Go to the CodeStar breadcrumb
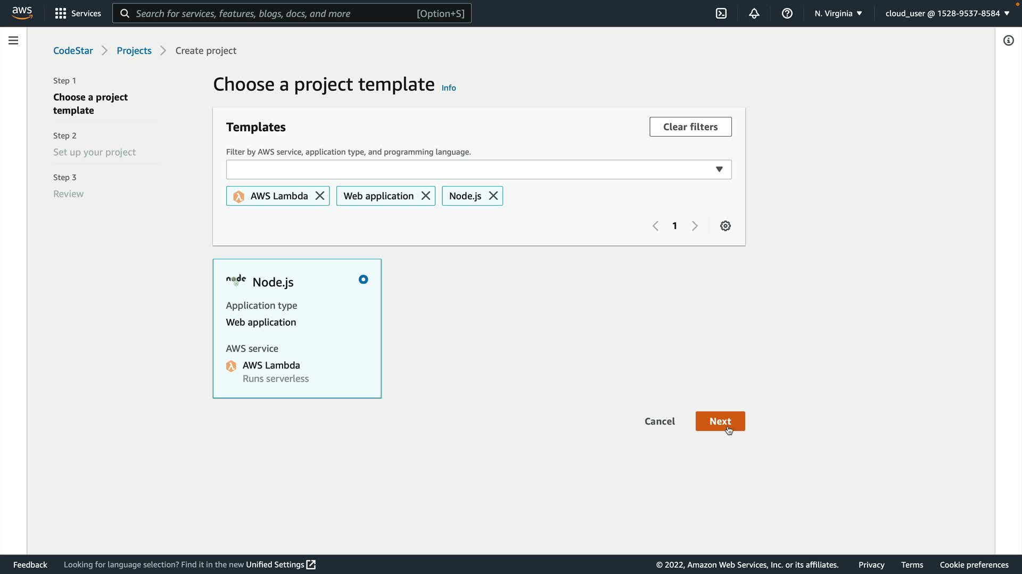The width and height of the screenshot is (1022, 574). (x=73, y=50)
